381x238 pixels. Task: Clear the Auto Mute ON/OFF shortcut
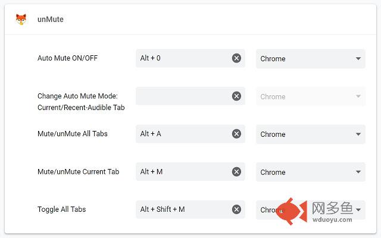point(236,58)
